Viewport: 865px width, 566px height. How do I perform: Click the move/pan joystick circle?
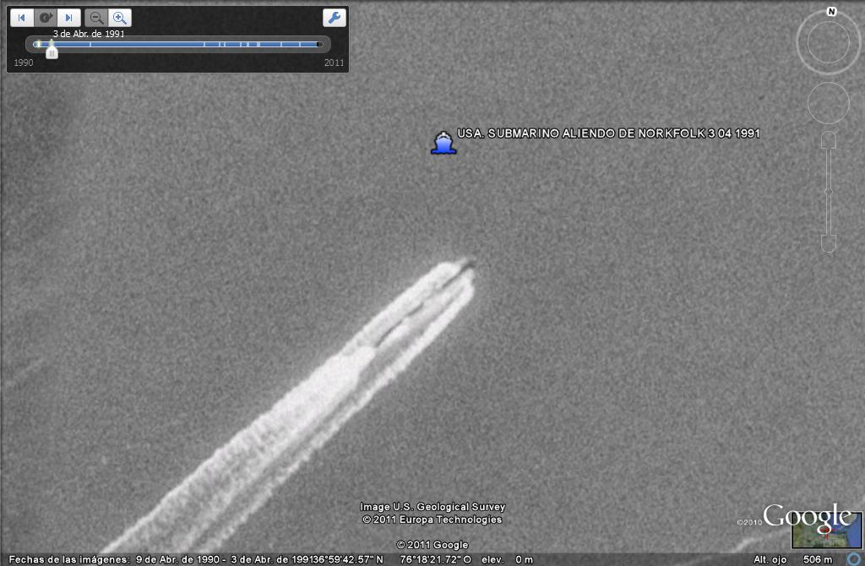(828, 103)
